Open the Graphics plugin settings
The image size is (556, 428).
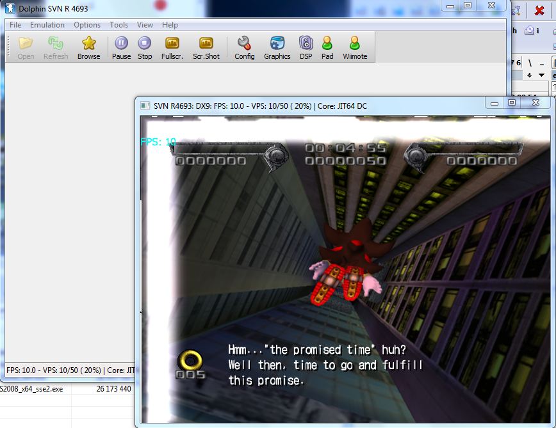[277, 47]
